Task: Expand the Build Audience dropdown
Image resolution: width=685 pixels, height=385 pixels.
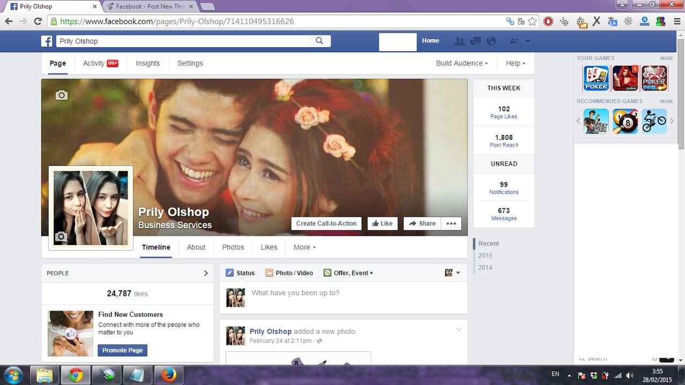Action: [461, 63]
